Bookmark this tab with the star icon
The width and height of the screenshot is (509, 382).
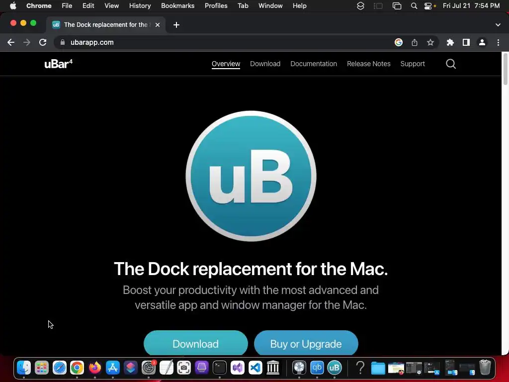430,42
